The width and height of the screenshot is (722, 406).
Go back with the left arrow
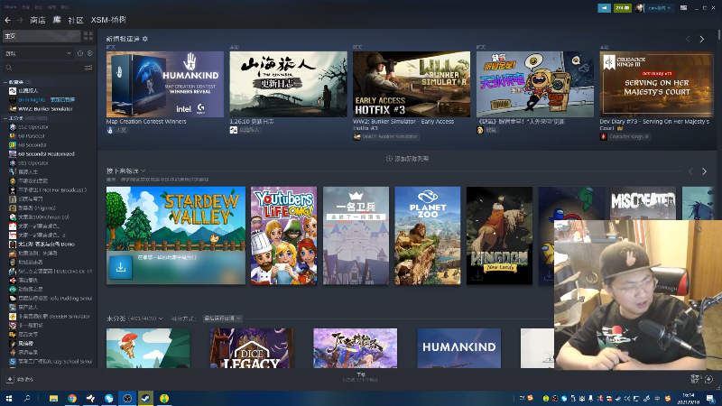pyautogui.click(x=7, y=20)
